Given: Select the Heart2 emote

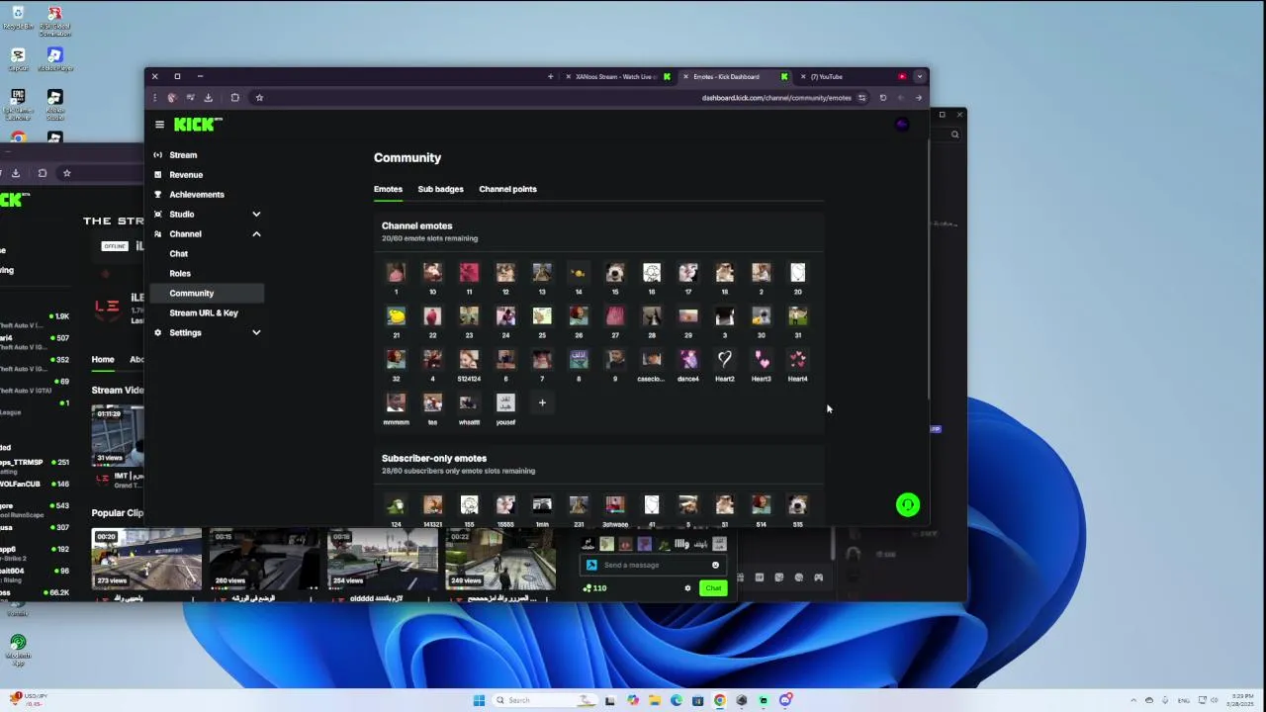Looking at the screenshot, I should tap(725, 360).
